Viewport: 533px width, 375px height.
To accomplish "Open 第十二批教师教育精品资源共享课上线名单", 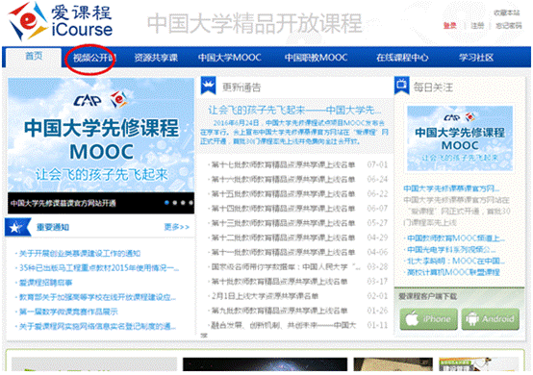I will point(283,237).
